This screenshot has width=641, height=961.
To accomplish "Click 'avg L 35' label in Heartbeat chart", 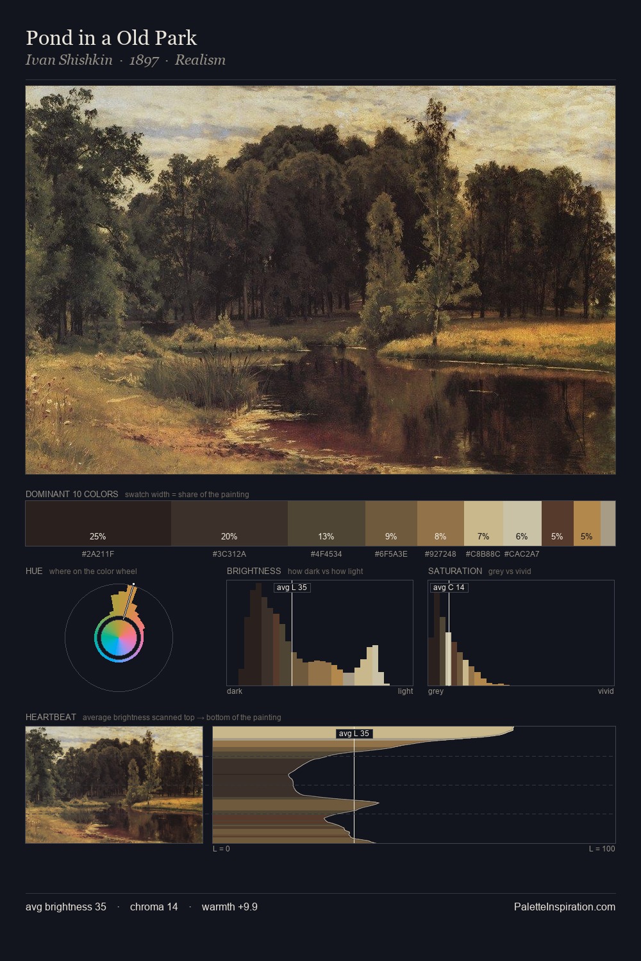I will [x=354, y=734].
